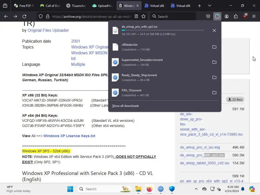Viewport: 260px width, 195px height.
Task: Open service_pack_3_x86_cd_vl_x14-73985.iso link
Action: pyautogui.click(x=211, y=124)
